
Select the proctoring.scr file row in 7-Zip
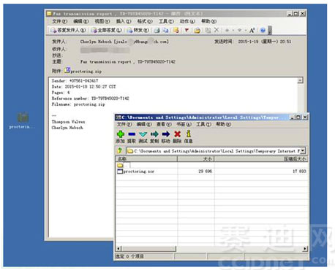tap(211, 171)
